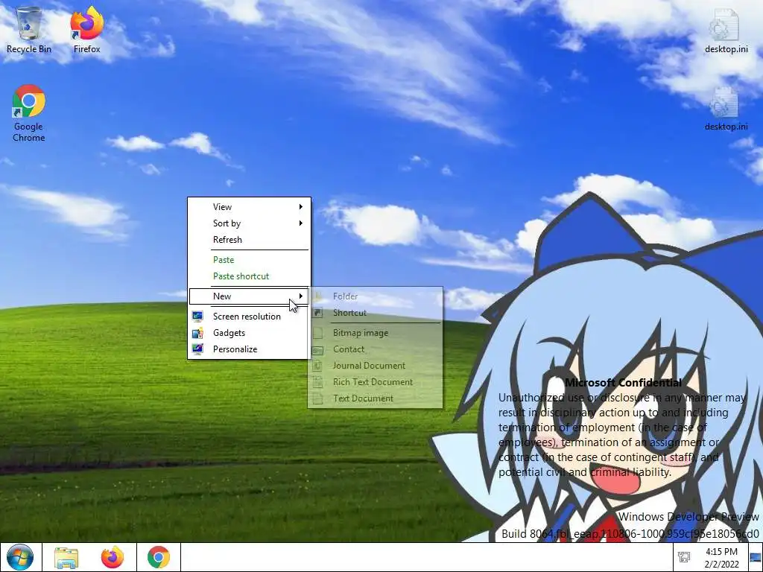Image resolution: width=763 pixels, height=572 pixels.
Task: Click the Bitmap image icon in submenu
Action: click(x=317, y=333)
